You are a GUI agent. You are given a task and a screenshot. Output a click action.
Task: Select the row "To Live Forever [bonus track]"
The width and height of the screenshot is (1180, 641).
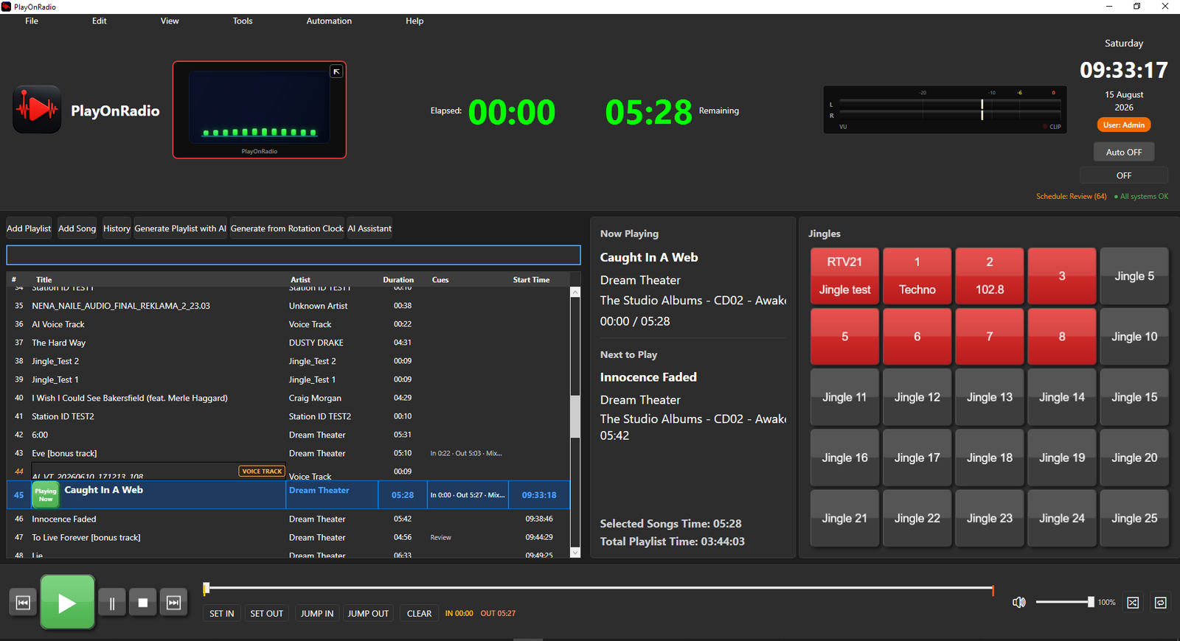pyautogui.click(x=288, y=537)
